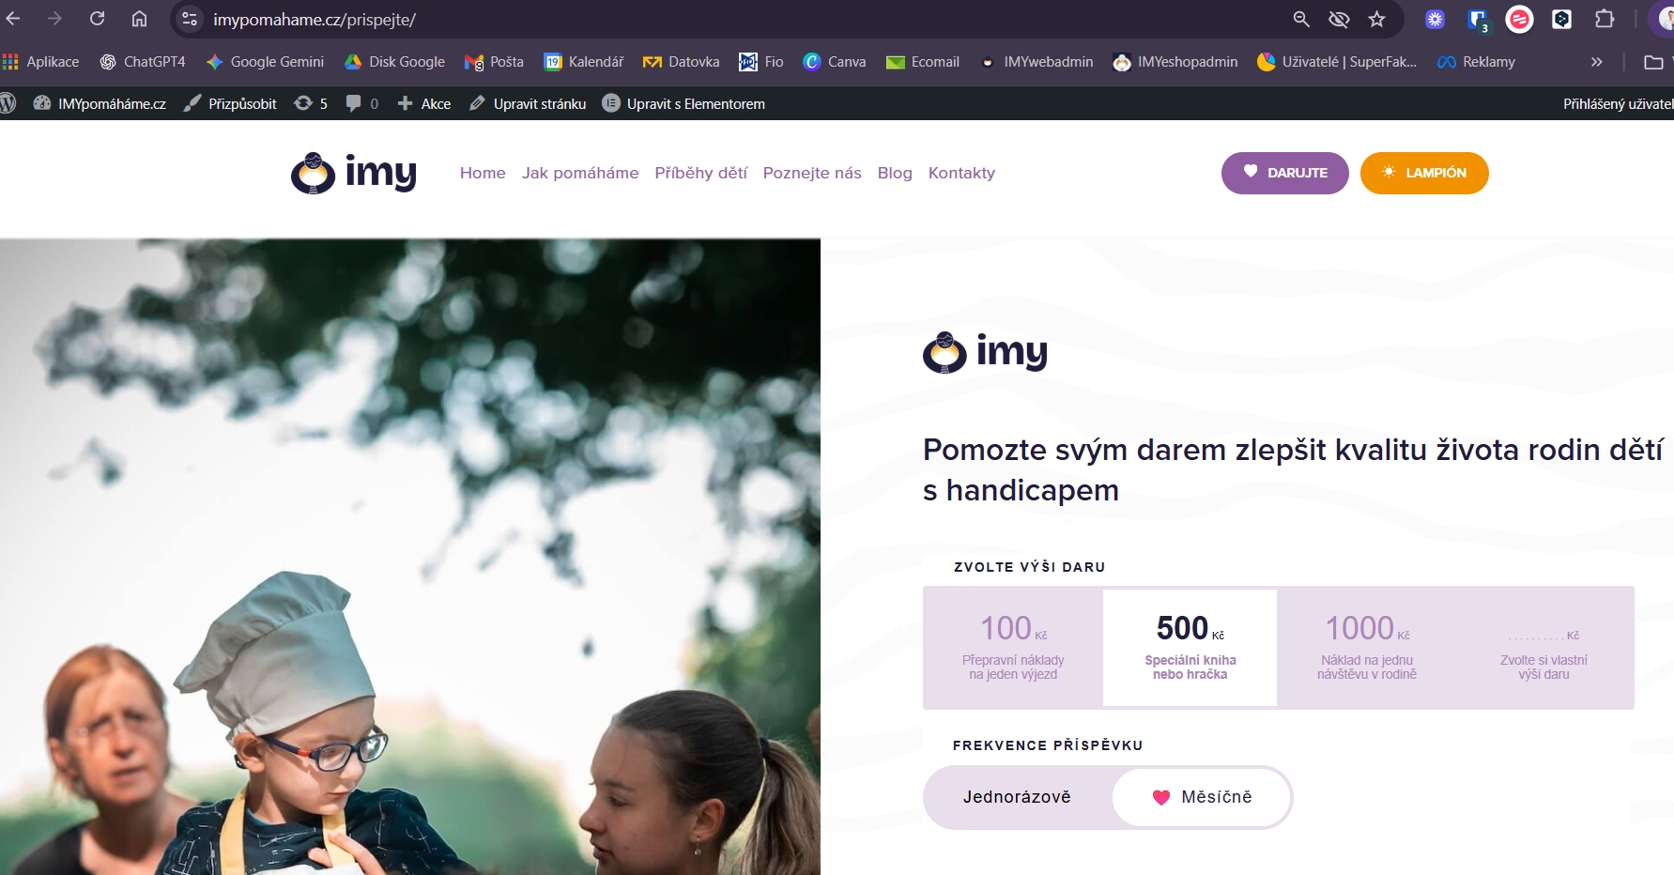Viewport: 1674px width, 875px height.
Task: Open the IMYwebadmin bookmark
Action: (1037, 62)
